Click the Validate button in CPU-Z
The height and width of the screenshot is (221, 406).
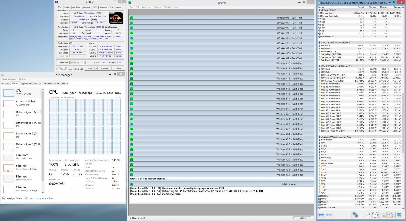105,69
